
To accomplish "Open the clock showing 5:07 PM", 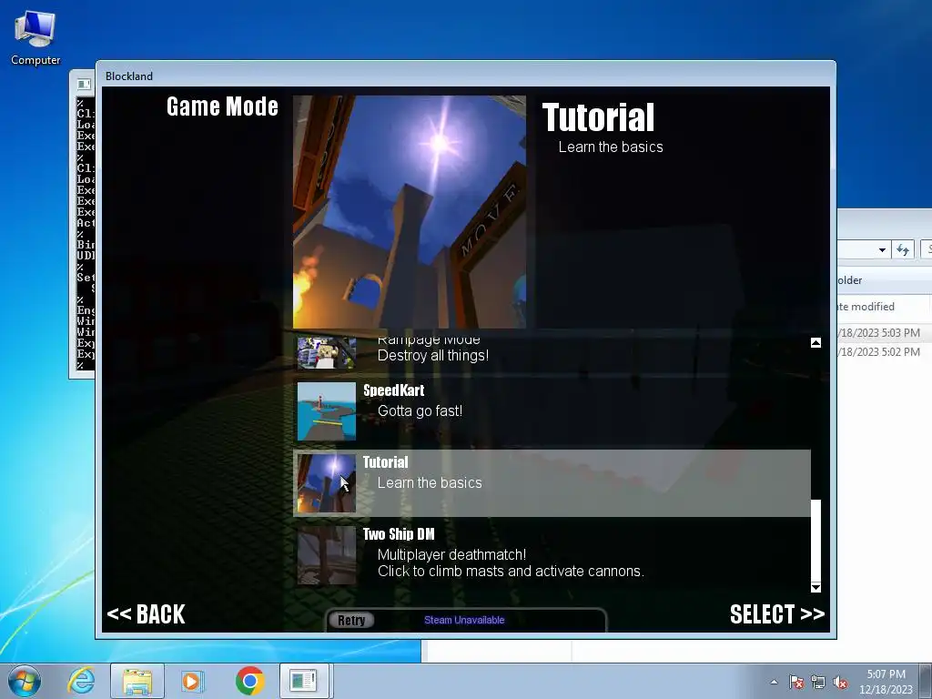I will coord(886,682).
